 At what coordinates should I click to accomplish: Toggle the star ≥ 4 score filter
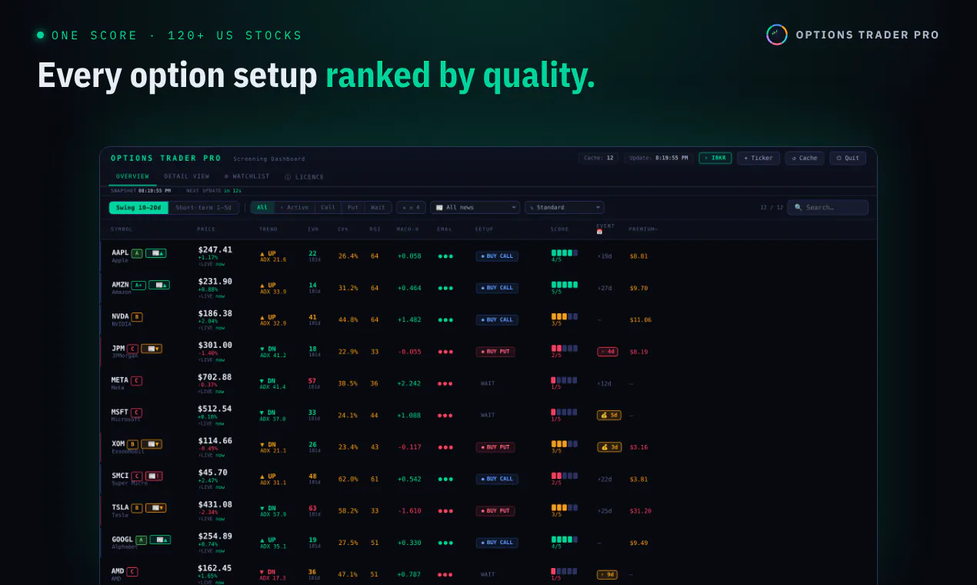point(411,208)
